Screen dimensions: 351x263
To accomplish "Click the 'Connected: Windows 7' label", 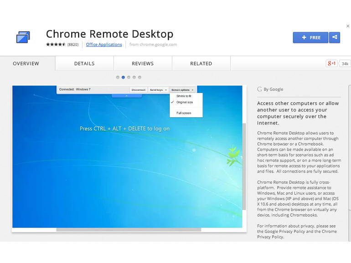I will click(x=75, y=89).
